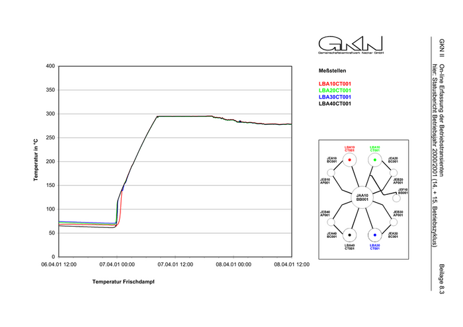Select red LBA10CT001 legend entry
463x327 pixels.
[335, 84]
